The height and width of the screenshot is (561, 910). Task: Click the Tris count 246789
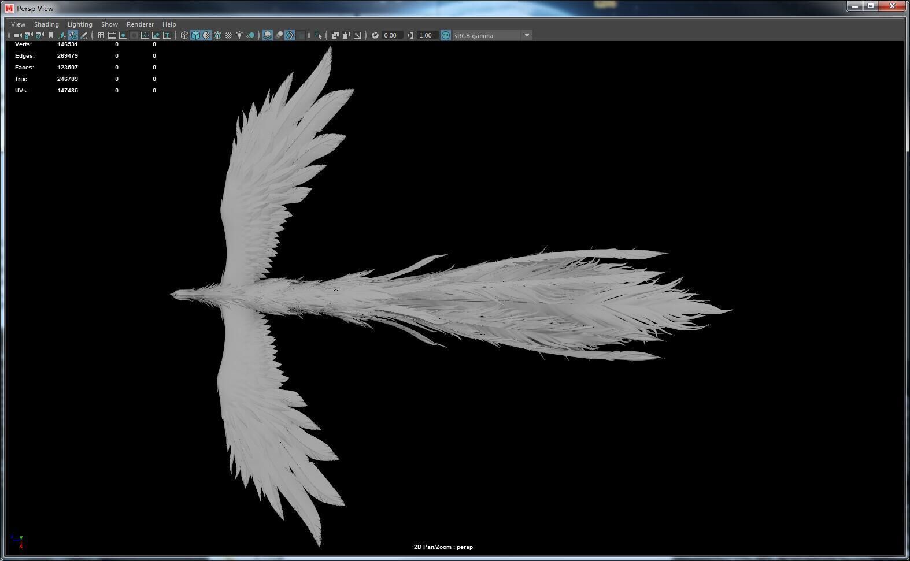(x=68, y=79)
